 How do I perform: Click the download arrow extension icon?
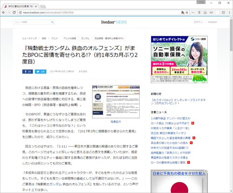[x=205, y=13]
